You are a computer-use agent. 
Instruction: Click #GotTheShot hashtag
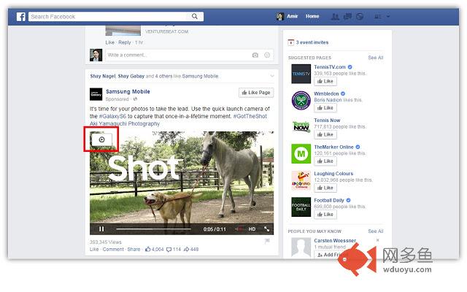[x=250, y=116]
